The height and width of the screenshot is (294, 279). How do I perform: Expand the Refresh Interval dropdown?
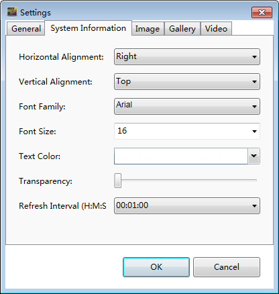pyautogui.click(x=187, y=205)
